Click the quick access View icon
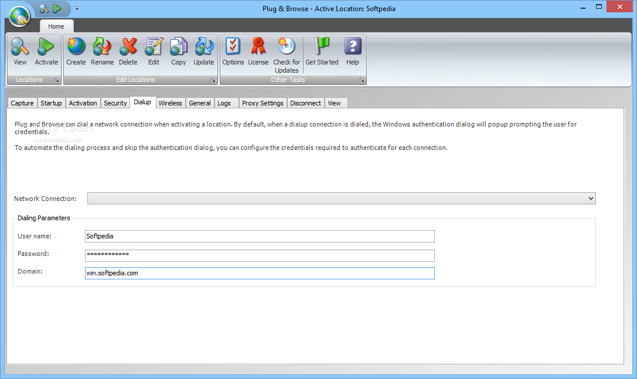637x379 pixels. [44, 9]
